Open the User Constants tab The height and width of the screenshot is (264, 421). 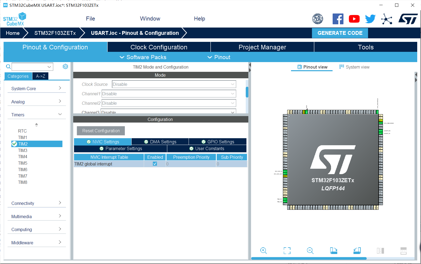pos(207,148)
